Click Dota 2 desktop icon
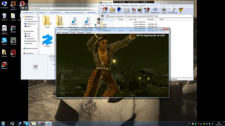The height and width of the screenshot is (126, 225). (x=13, y=53)
